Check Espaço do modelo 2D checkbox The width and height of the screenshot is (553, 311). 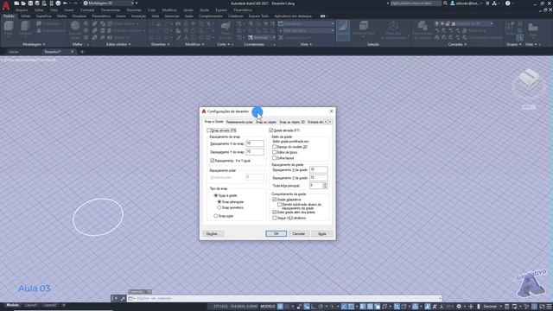(275, 147)
